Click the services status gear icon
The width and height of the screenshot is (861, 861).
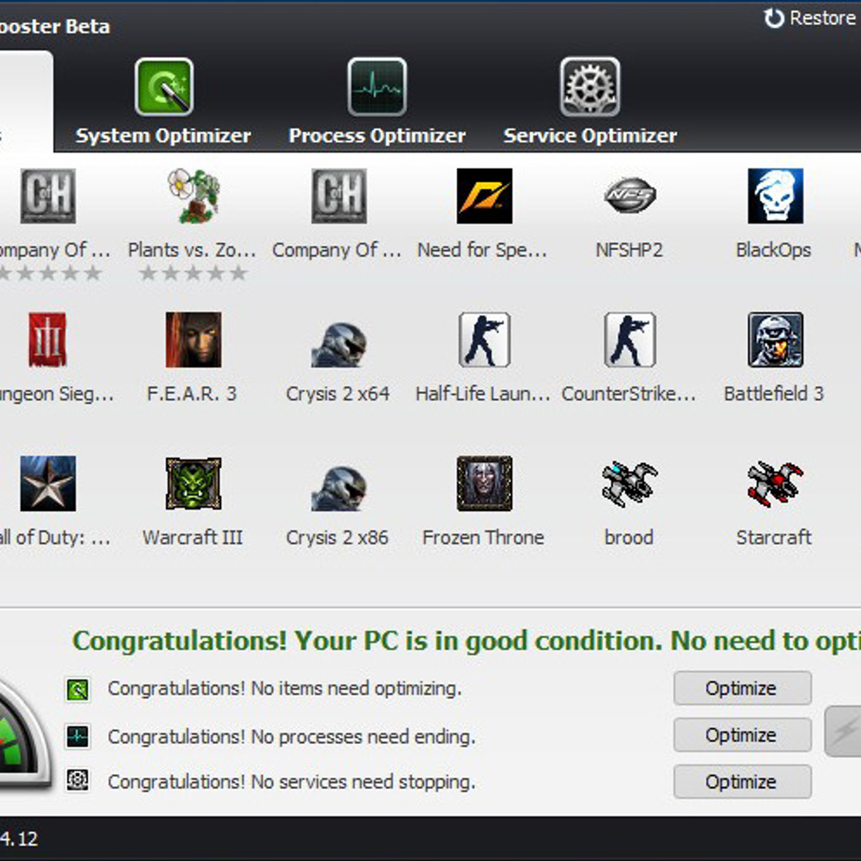click(x=77, y=780)
